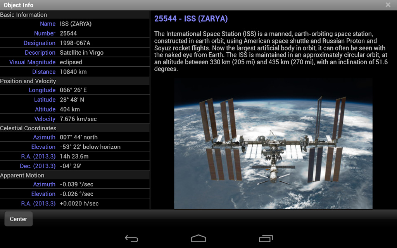
Task: Select the Apparent Motion Azimuth '-0.039 °/sec'
Action: [76, 184]
